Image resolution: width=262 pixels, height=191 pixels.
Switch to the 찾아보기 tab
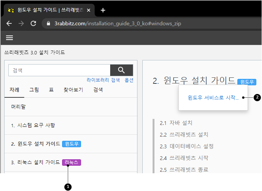[x=73, y=90]
